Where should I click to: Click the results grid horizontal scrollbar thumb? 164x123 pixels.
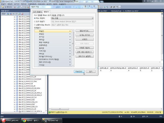pos(60,109)
